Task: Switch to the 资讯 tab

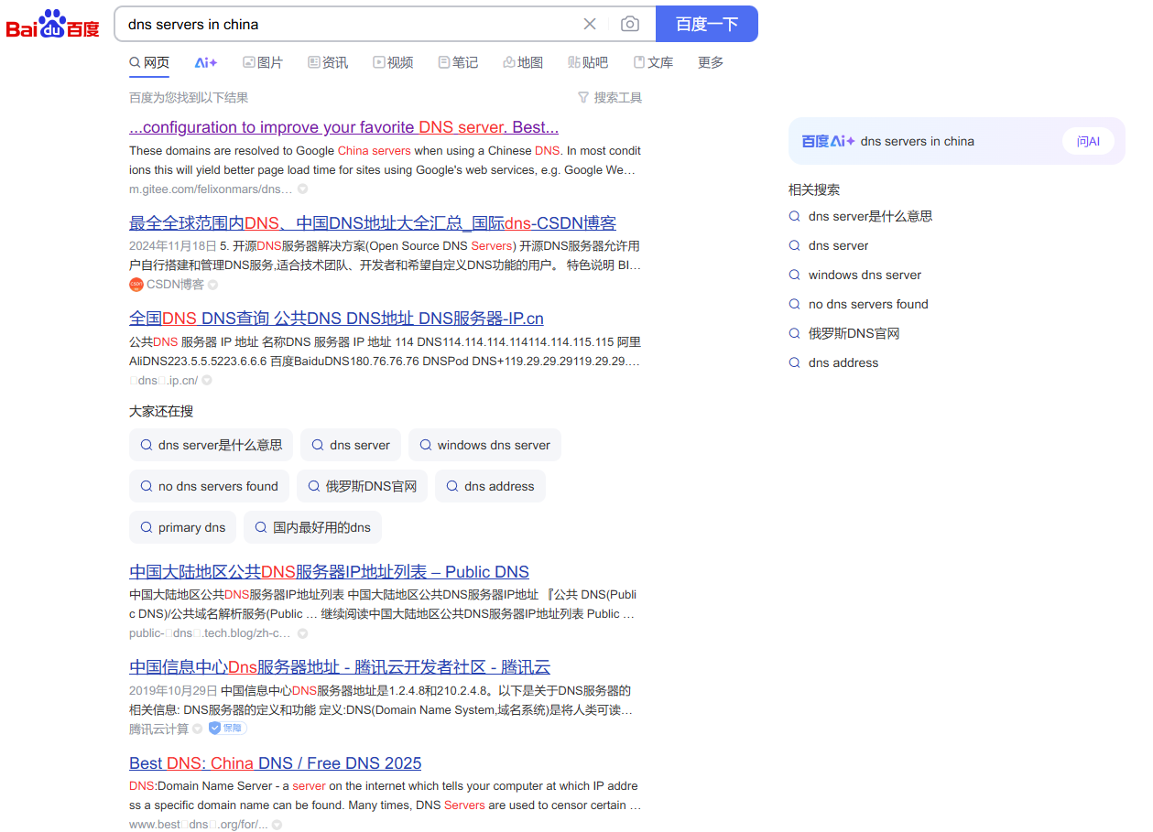Action: point(328,62)
